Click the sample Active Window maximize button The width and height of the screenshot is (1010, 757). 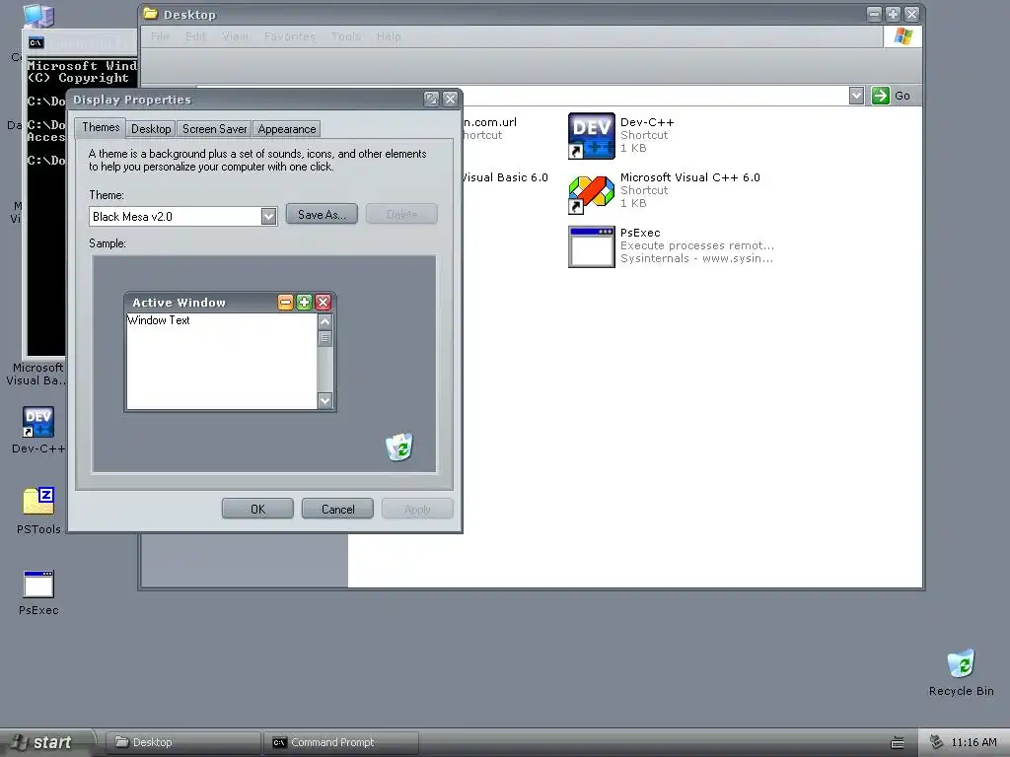coord(304,302)
